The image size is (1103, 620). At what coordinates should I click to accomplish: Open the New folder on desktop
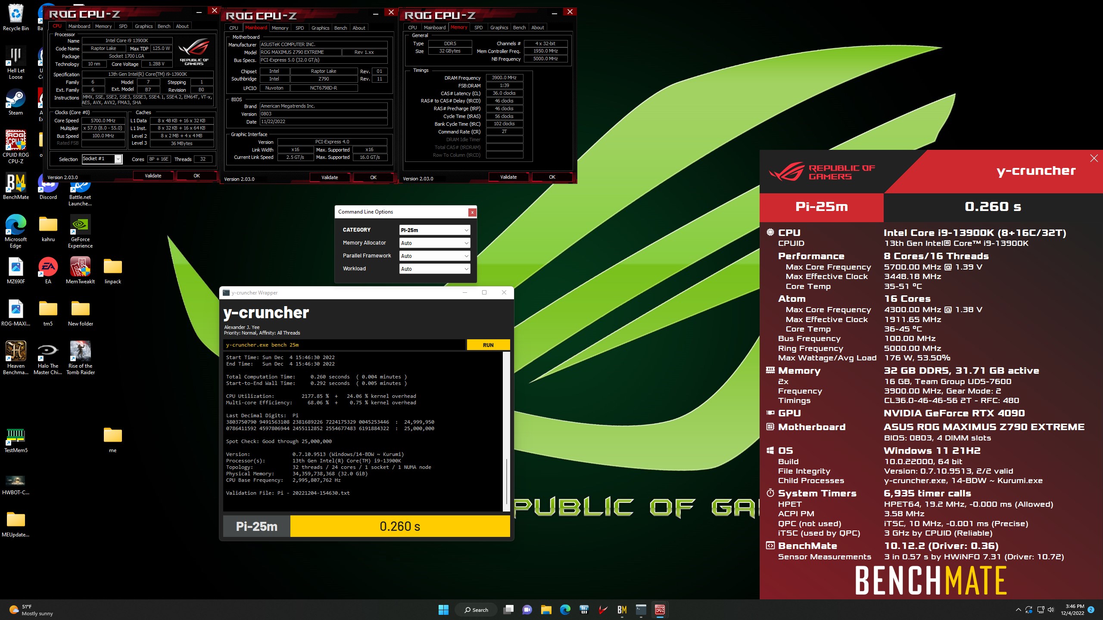point(81,313)
